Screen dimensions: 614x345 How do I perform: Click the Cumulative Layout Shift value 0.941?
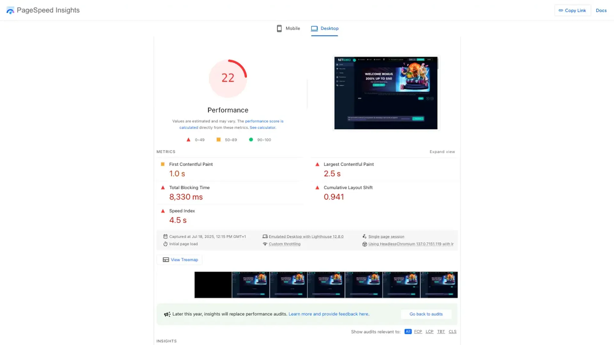click(334, 197)
